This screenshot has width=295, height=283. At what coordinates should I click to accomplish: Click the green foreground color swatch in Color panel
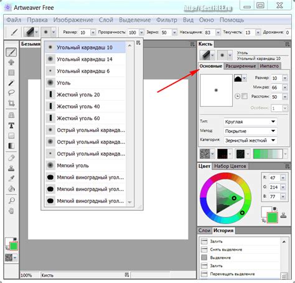coord(273,217)
